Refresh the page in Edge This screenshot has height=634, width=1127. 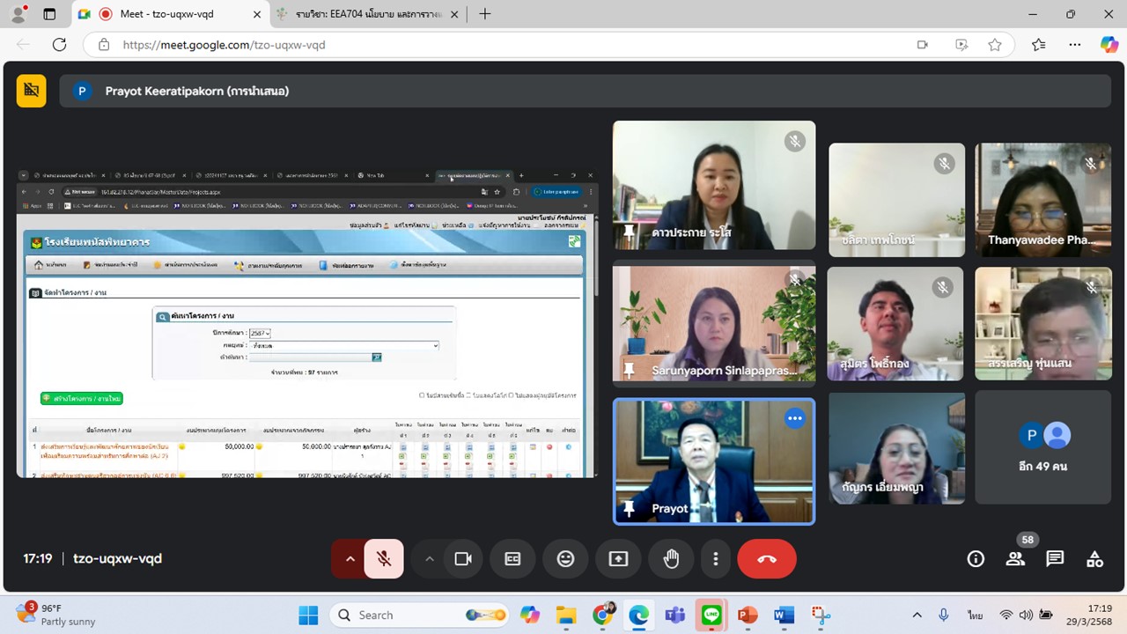coord(59,45)
